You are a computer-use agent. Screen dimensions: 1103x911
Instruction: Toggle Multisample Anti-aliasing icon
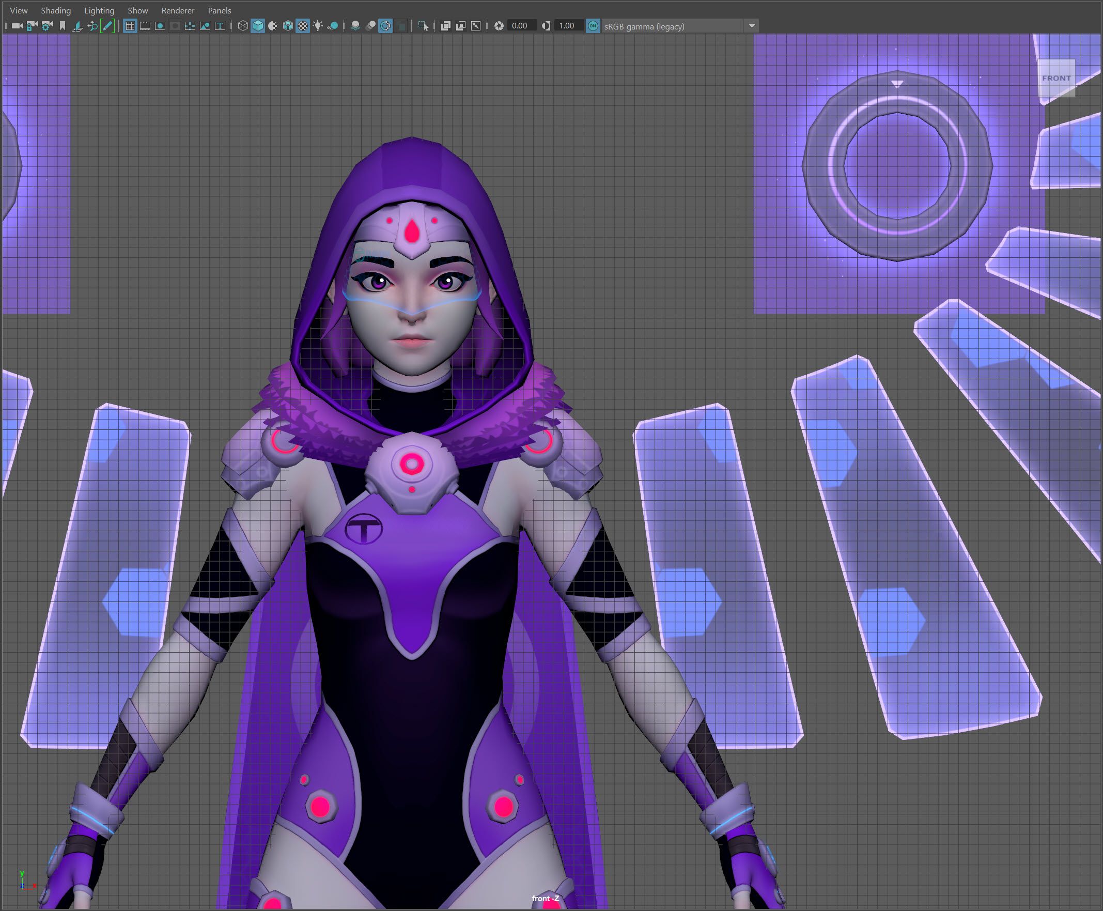pos(385,26)
